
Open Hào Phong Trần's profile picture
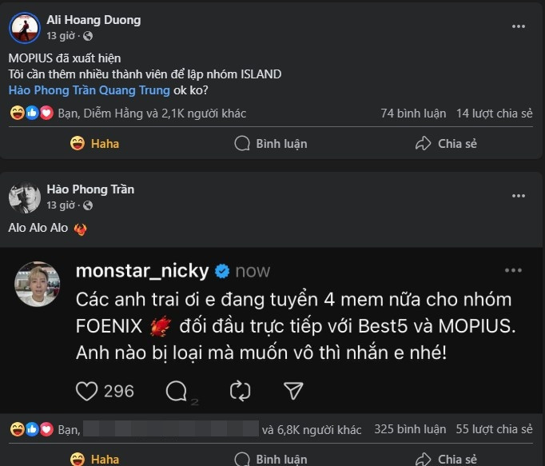24,197
